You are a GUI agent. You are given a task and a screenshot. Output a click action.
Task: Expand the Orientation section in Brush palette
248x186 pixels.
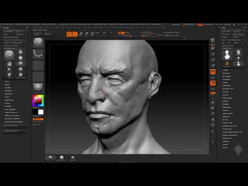click(x=9, y=100)
